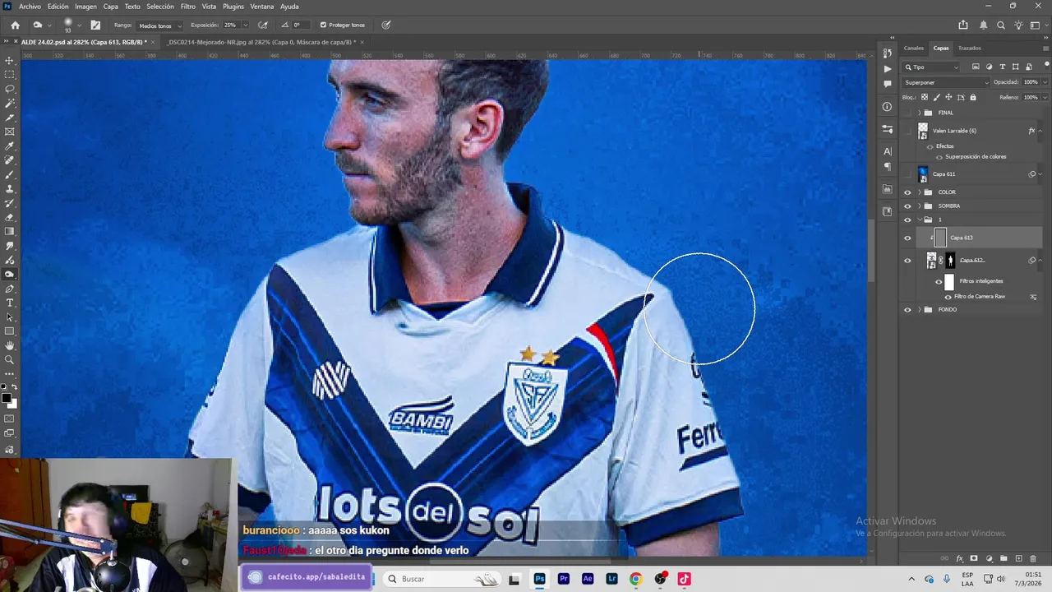The image size is (1052, 592).
Task: Open the Ventana menu
Action: [x=262, y=7]
